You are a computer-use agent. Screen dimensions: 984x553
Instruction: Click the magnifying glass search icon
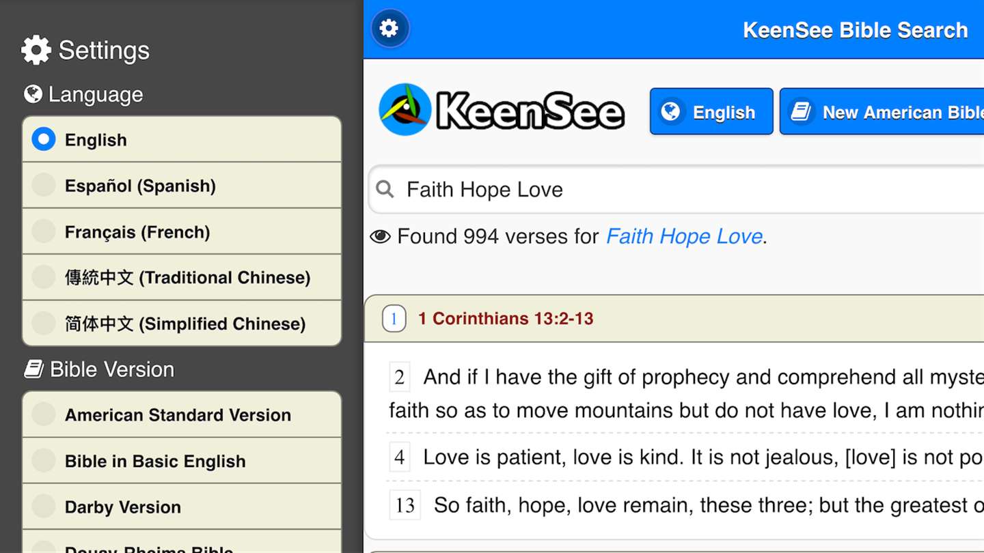385,189
